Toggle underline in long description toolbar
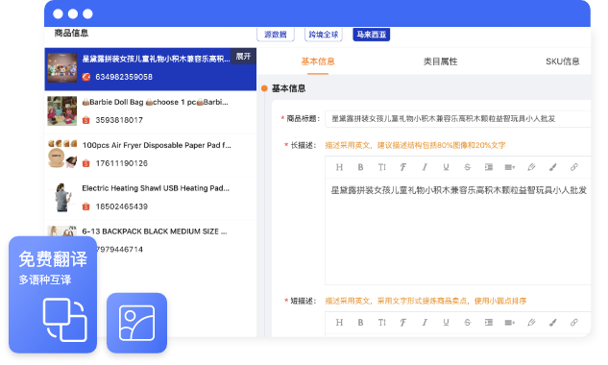Screen dimensions: 608x365 446,167
